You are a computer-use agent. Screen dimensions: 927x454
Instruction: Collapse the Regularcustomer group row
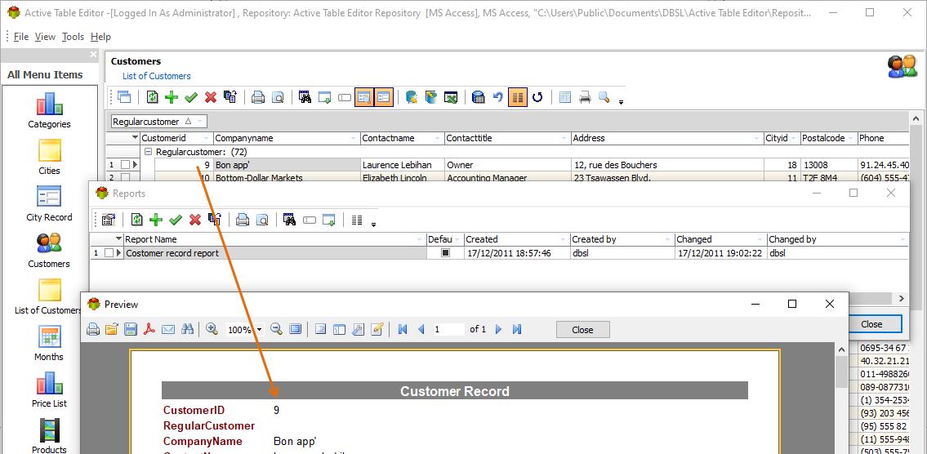pos(149,152)
